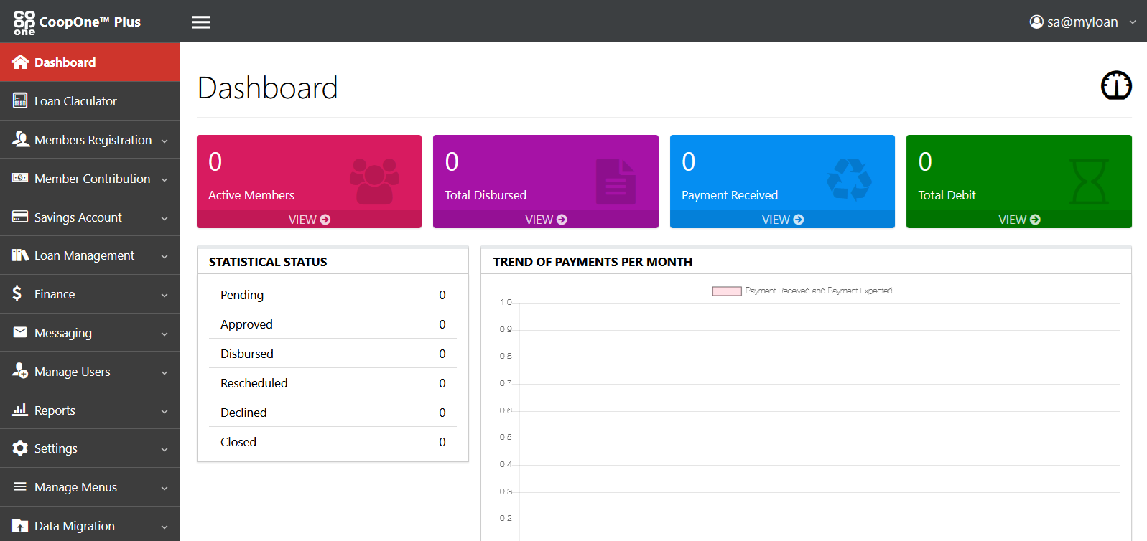The height and width of the screenshot is (541, 1147).
Task: Select Dashboard in the sidebar
Action: [65, 62]
